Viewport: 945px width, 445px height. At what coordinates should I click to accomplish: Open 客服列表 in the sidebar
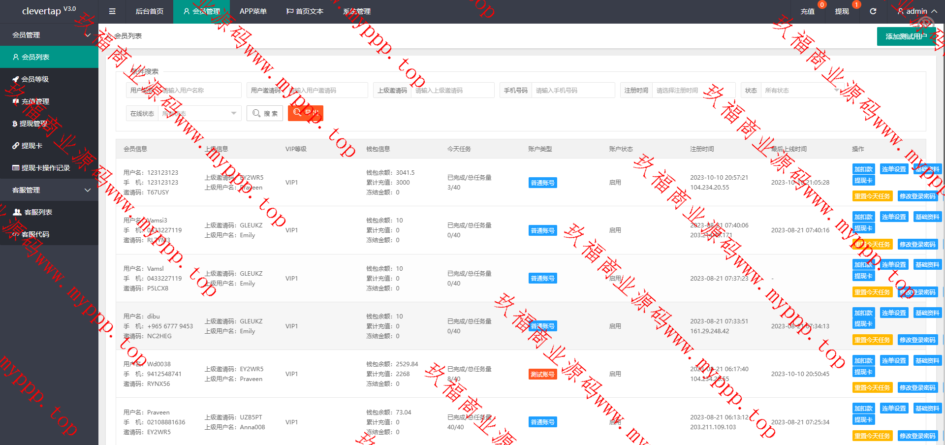38,212
